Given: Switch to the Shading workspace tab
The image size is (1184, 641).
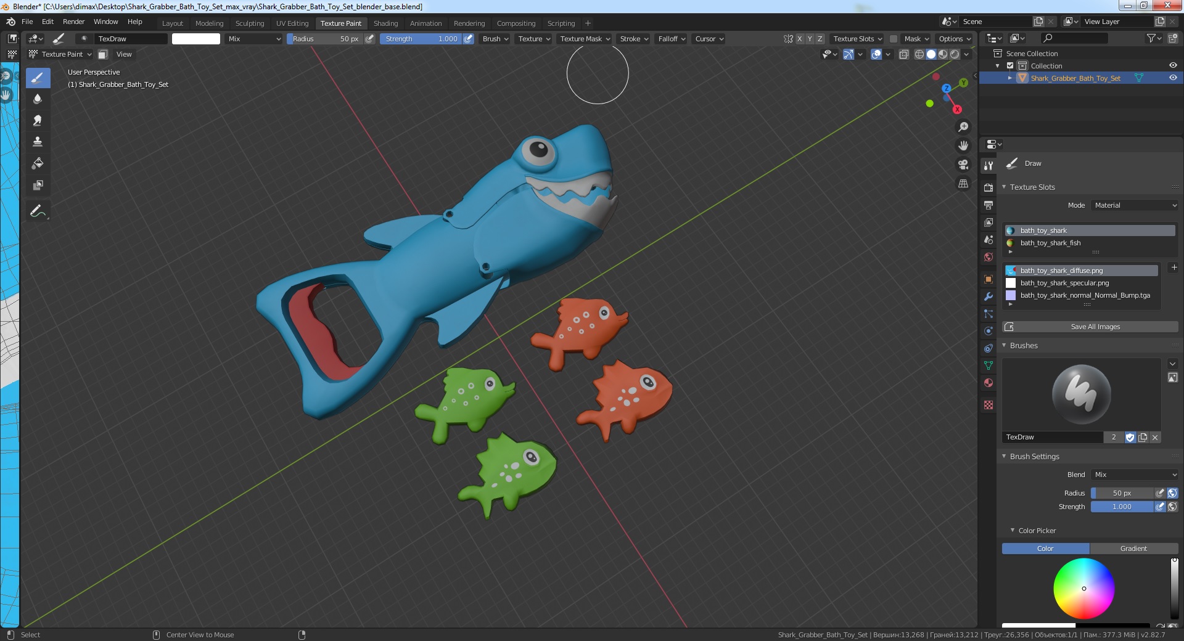Looking at the screenshot, I should 385,23.
